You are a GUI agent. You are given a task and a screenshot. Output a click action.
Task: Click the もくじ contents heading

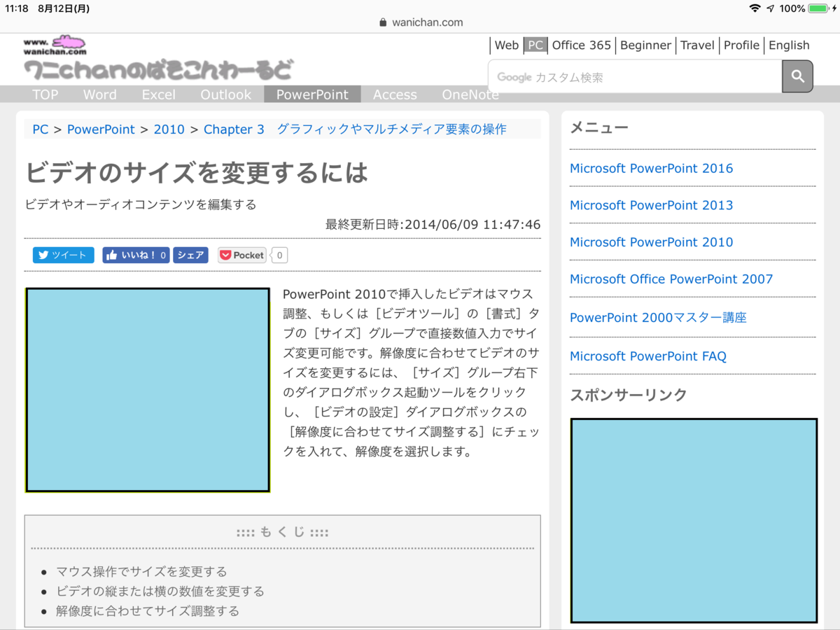tap(283, 532)
